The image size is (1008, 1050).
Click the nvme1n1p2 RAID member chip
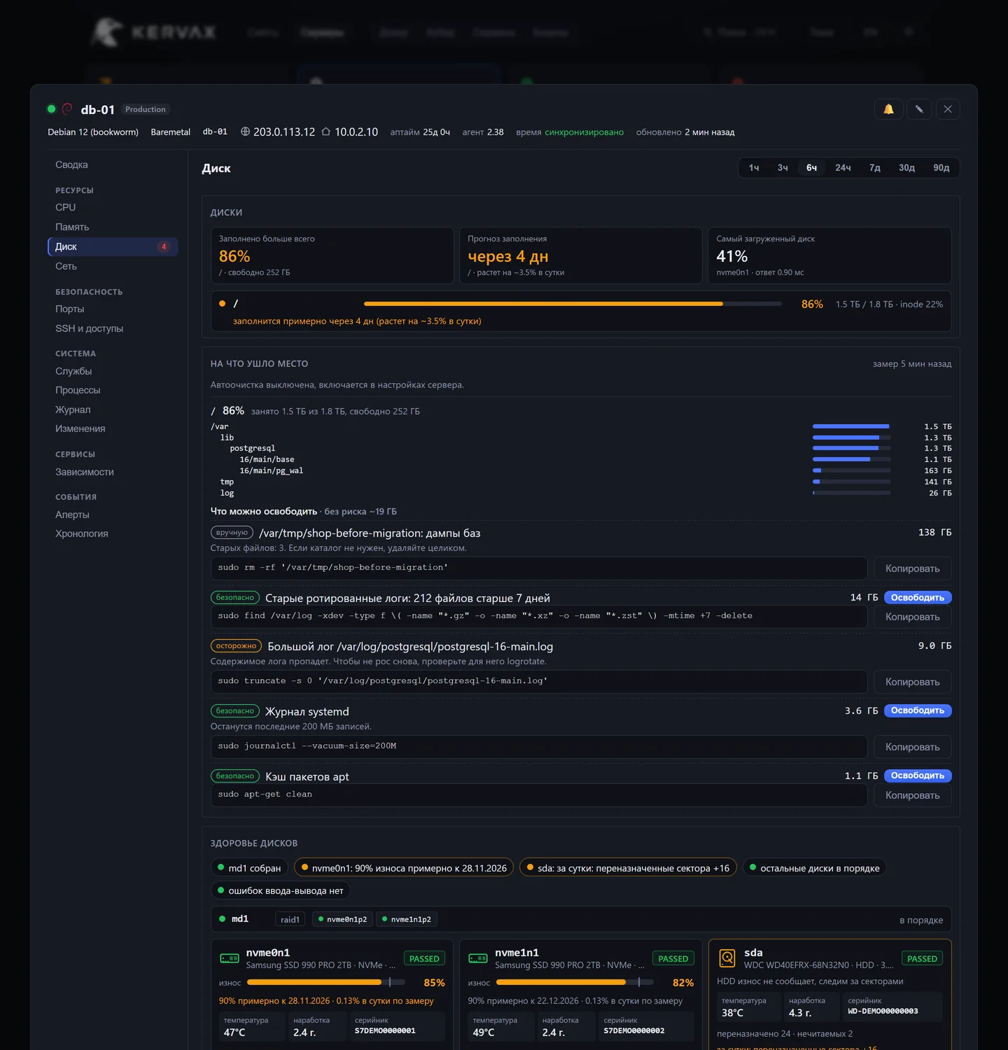[x=406, y=919]
